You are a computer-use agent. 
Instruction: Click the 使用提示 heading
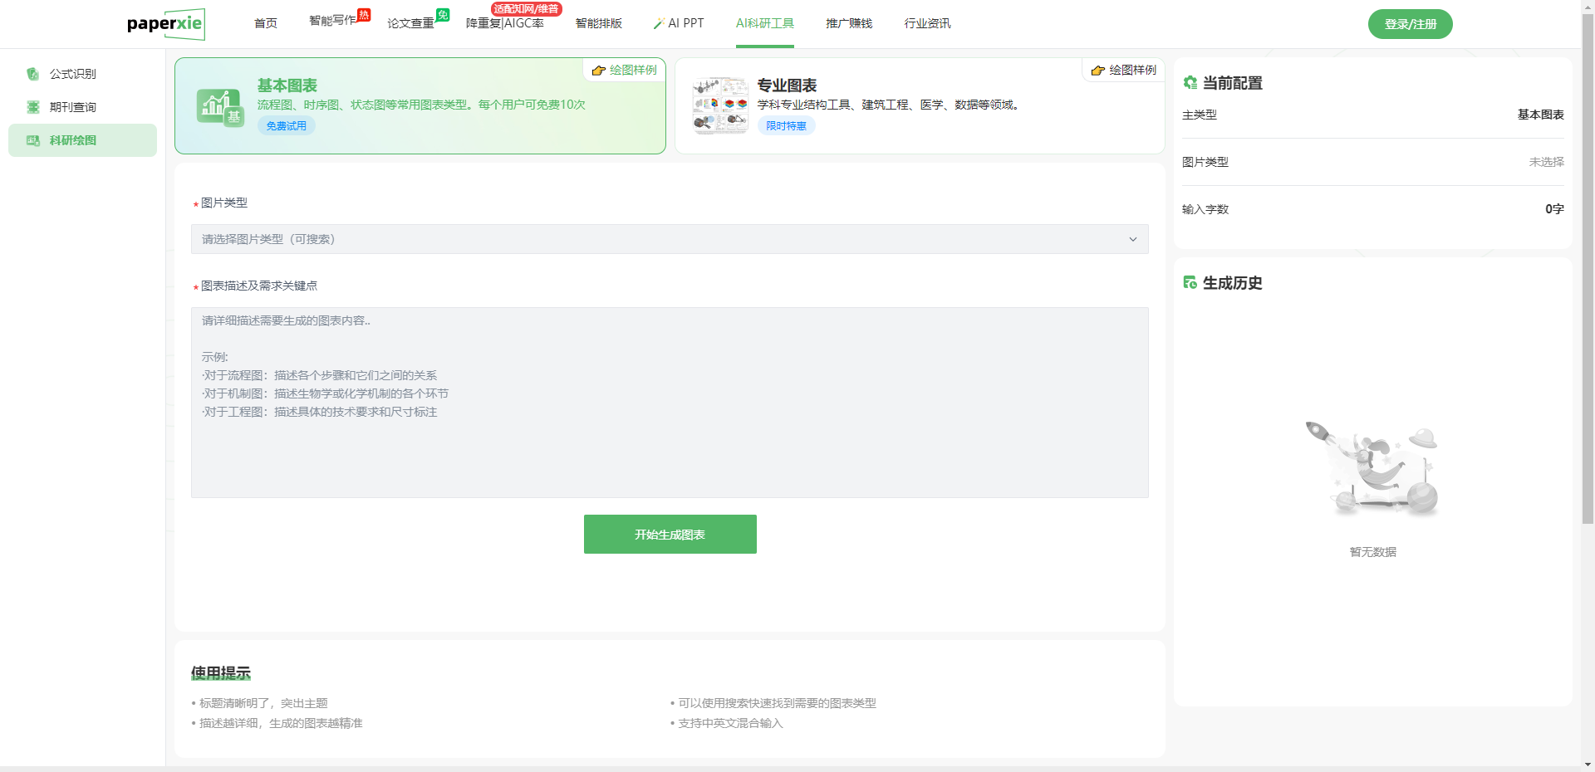pyautogui.click(x=221, y=672)
